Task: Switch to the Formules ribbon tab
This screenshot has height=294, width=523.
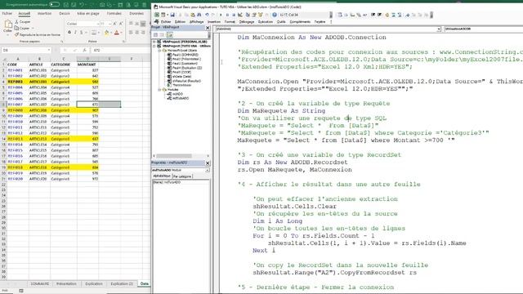Action: 114,13
